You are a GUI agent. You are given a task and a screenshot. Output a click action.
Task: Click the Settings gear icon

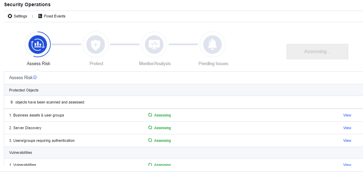pyautogui.click(x=10, y=16)
